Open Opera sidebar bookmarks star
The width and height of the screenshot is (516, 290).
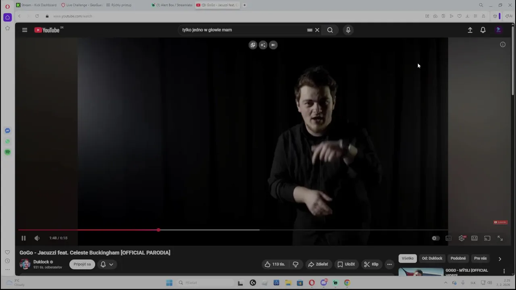point(7,28)
